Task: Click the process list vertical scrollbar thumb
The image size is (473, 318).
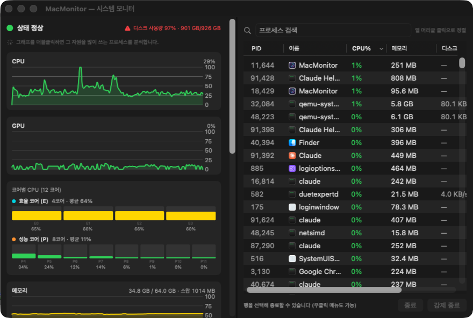Action: click(462, 63)
